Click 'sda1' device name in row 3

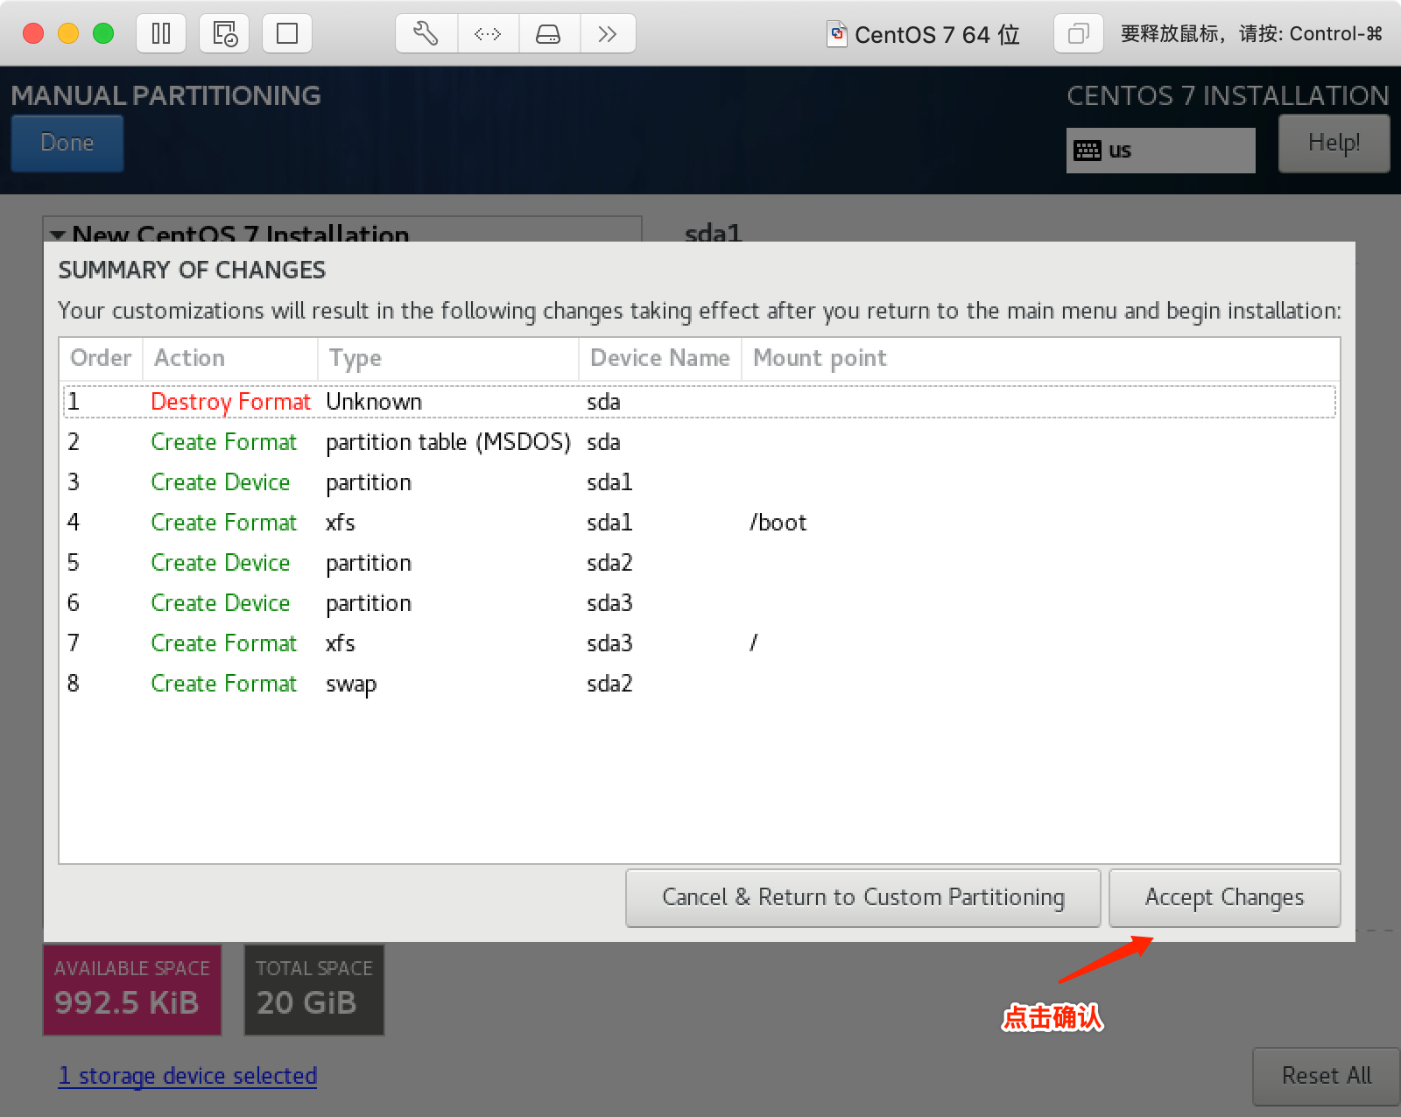click(609, 482)
